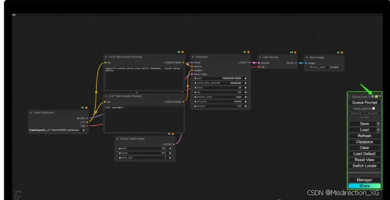Tick the Extra options checkbox

[x=374, y=108]
